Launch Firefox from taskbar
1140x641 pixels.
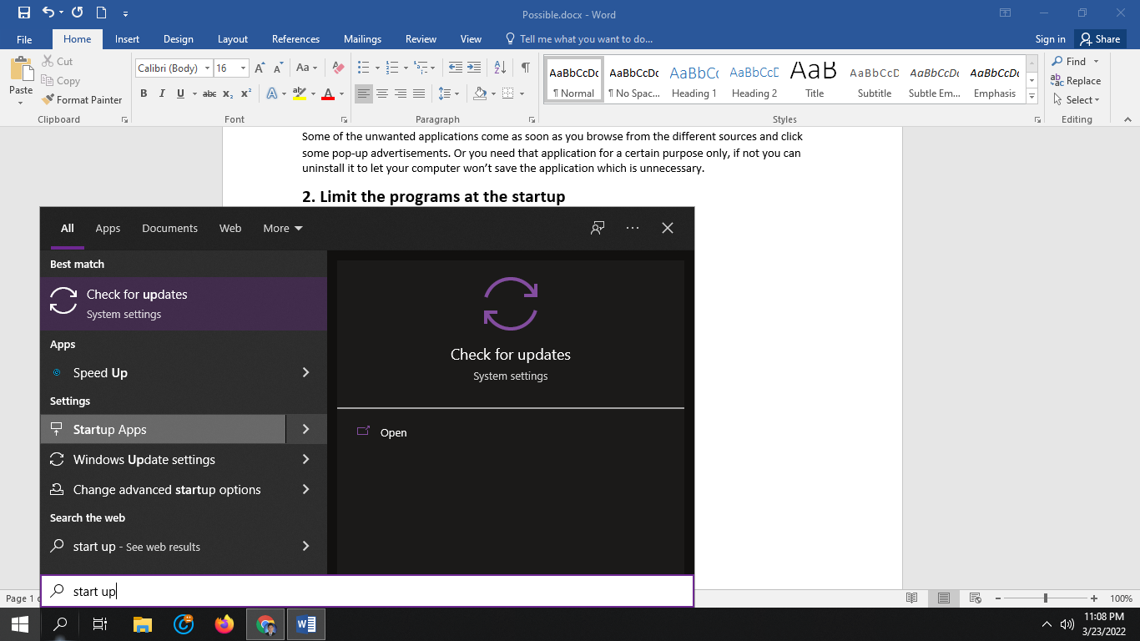[224, 623]
